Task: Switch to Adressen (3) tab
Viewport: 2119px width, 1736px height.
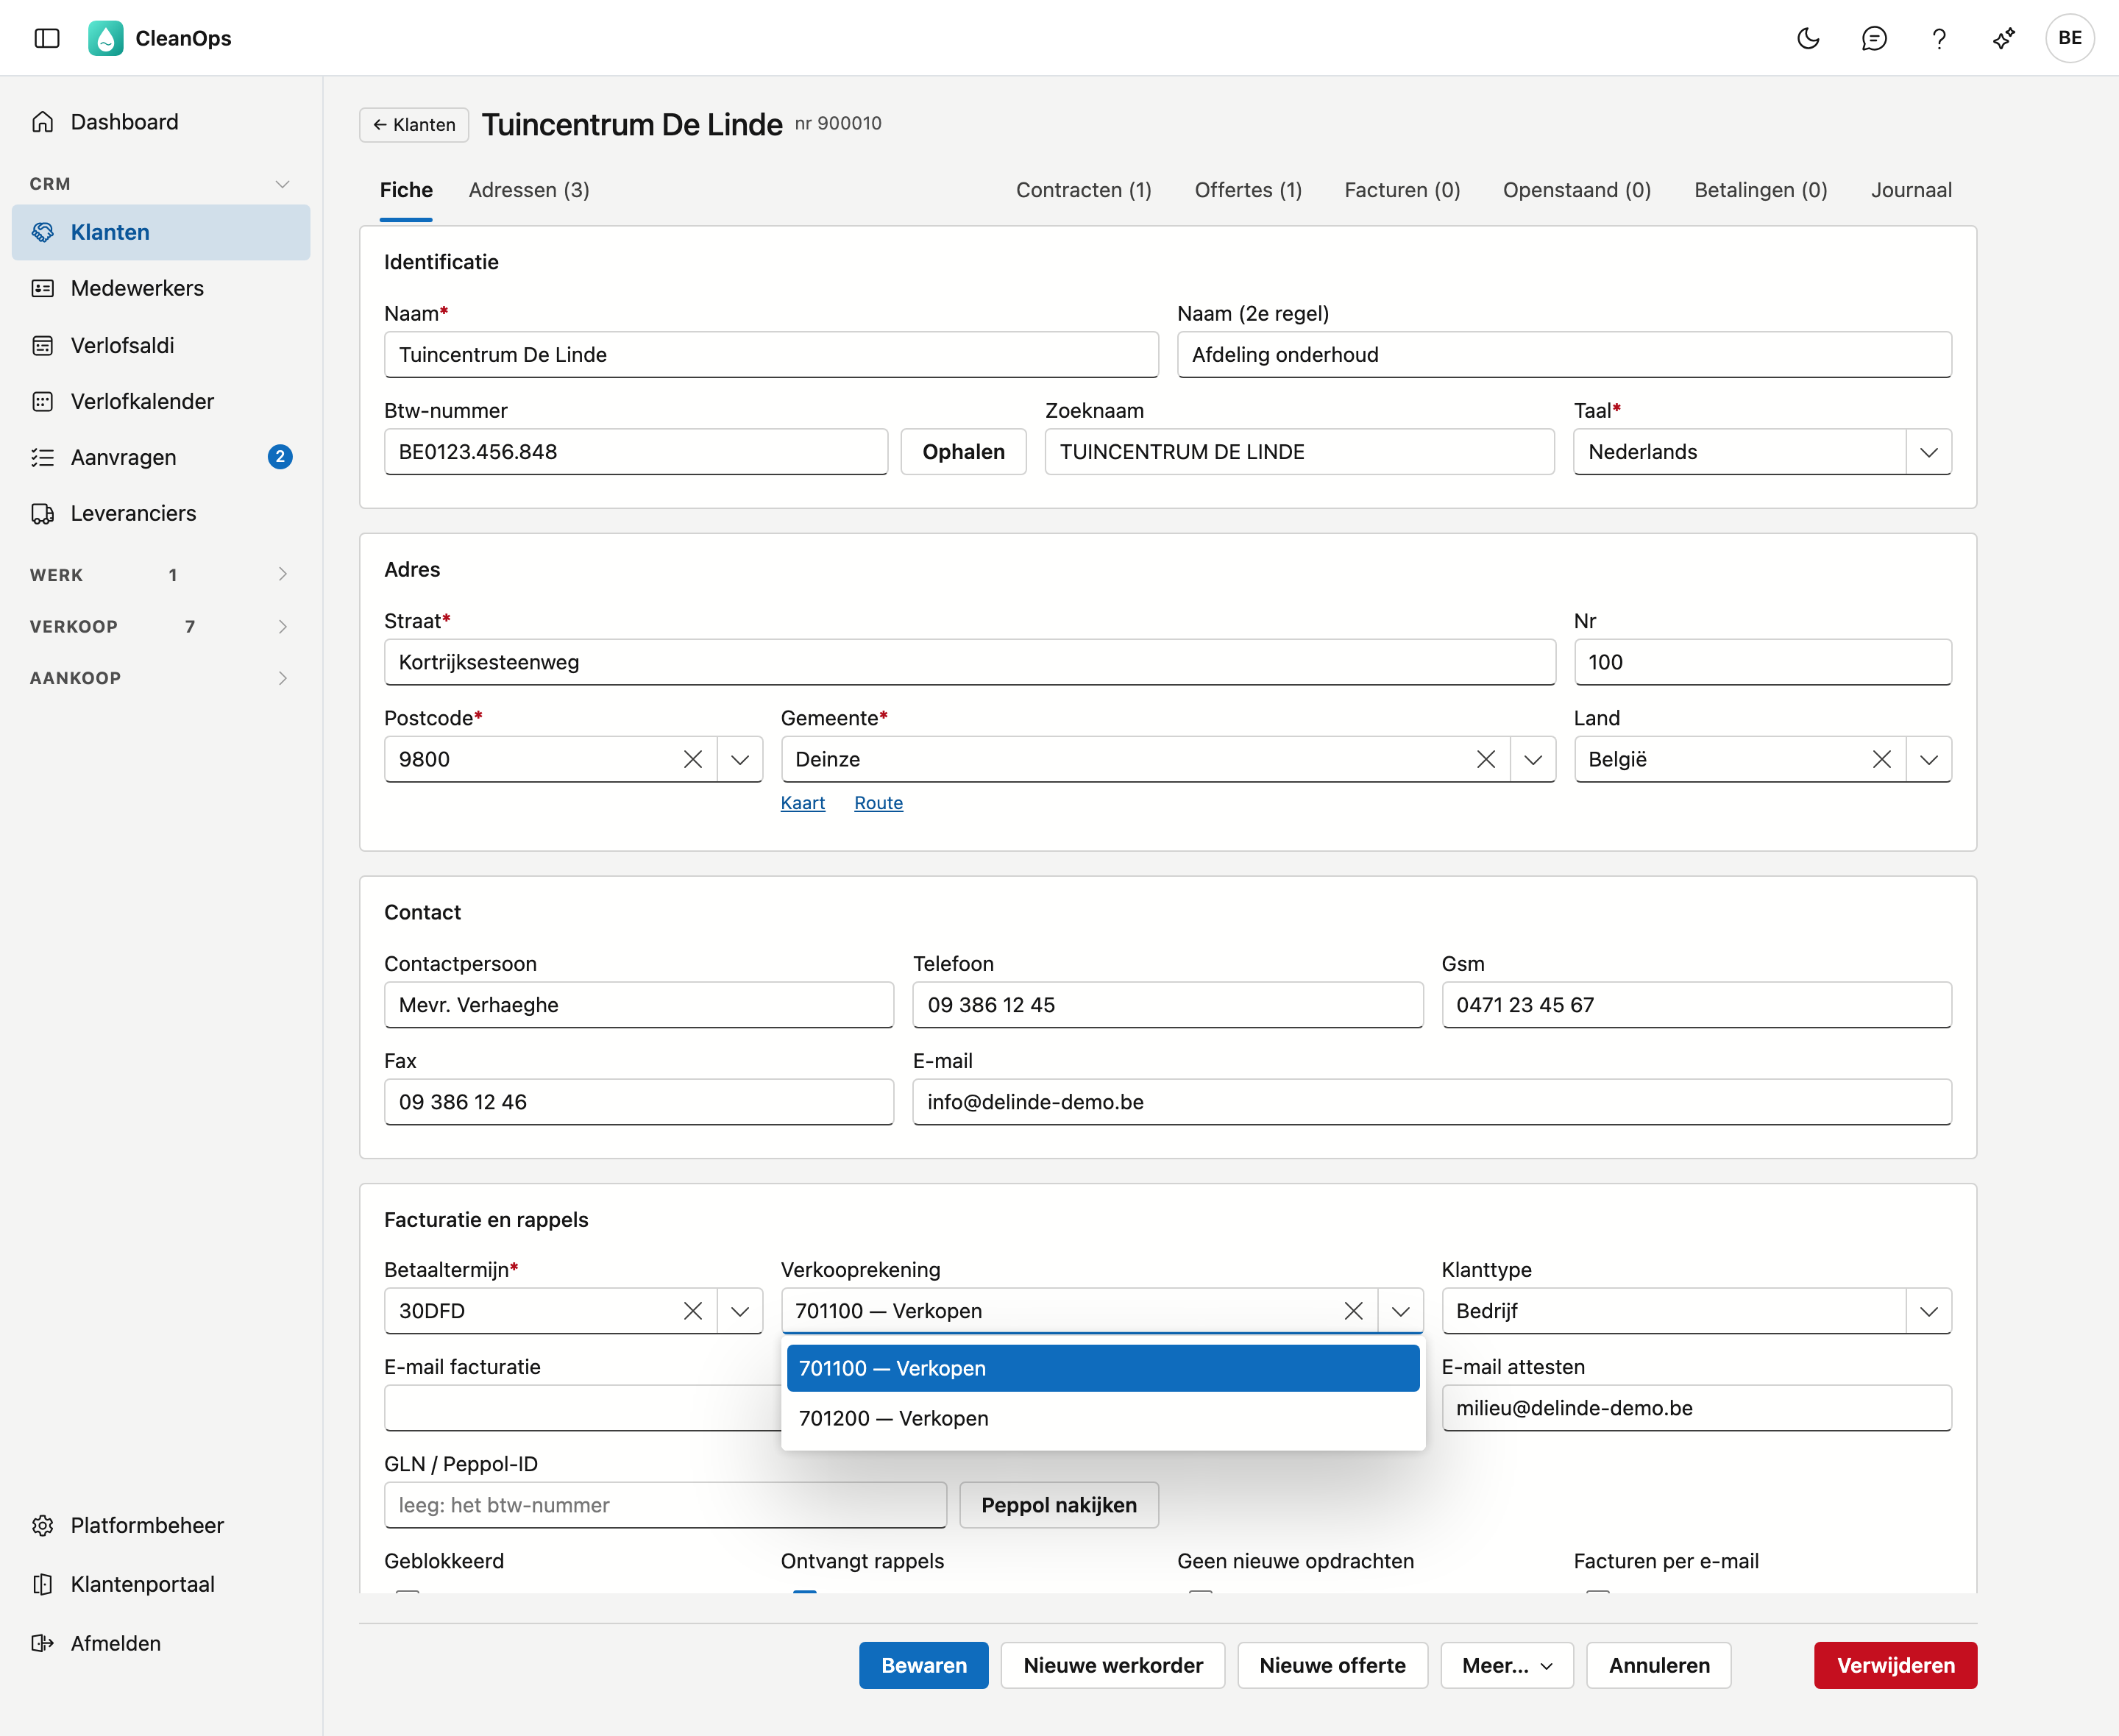Action: coord(529,190)
